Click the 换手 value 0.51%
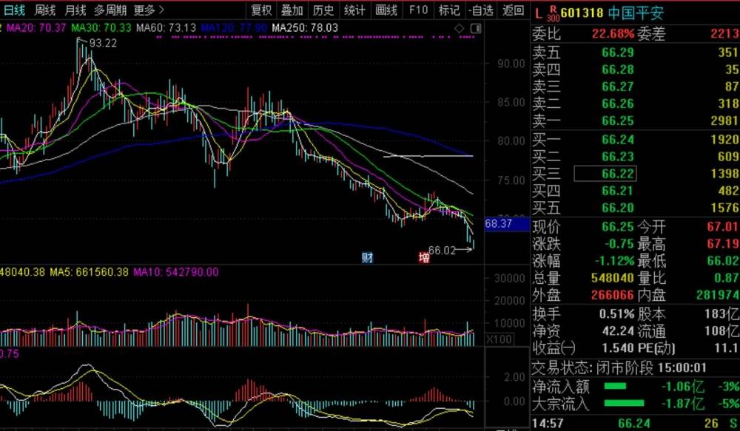The height and width of the screenshot is (431, 740). (x=617, y=314)
